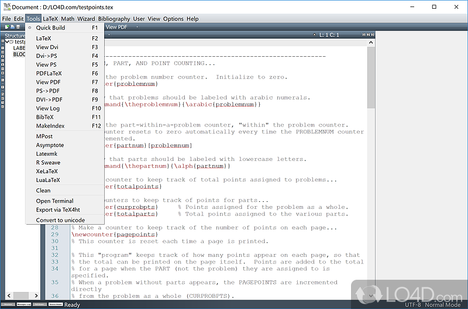468x309 pixels.
Task: Click the TeX app icon in title bar
Action: (7, 7)
